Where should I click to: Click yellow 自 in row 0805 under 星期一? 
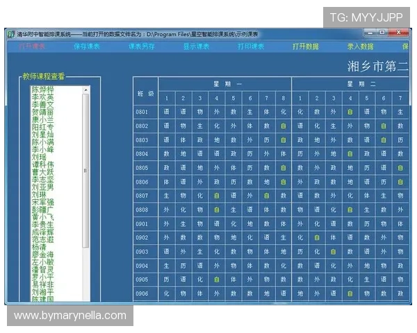[284, 168]
